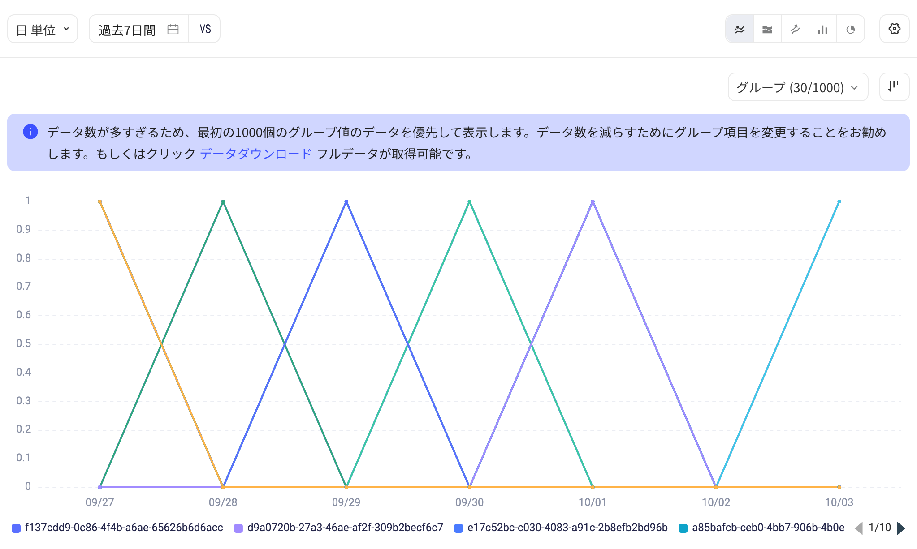Click blue data point at 09/29 peak
The height and width of the screenshot is (549, 917).
coord(346,202)
